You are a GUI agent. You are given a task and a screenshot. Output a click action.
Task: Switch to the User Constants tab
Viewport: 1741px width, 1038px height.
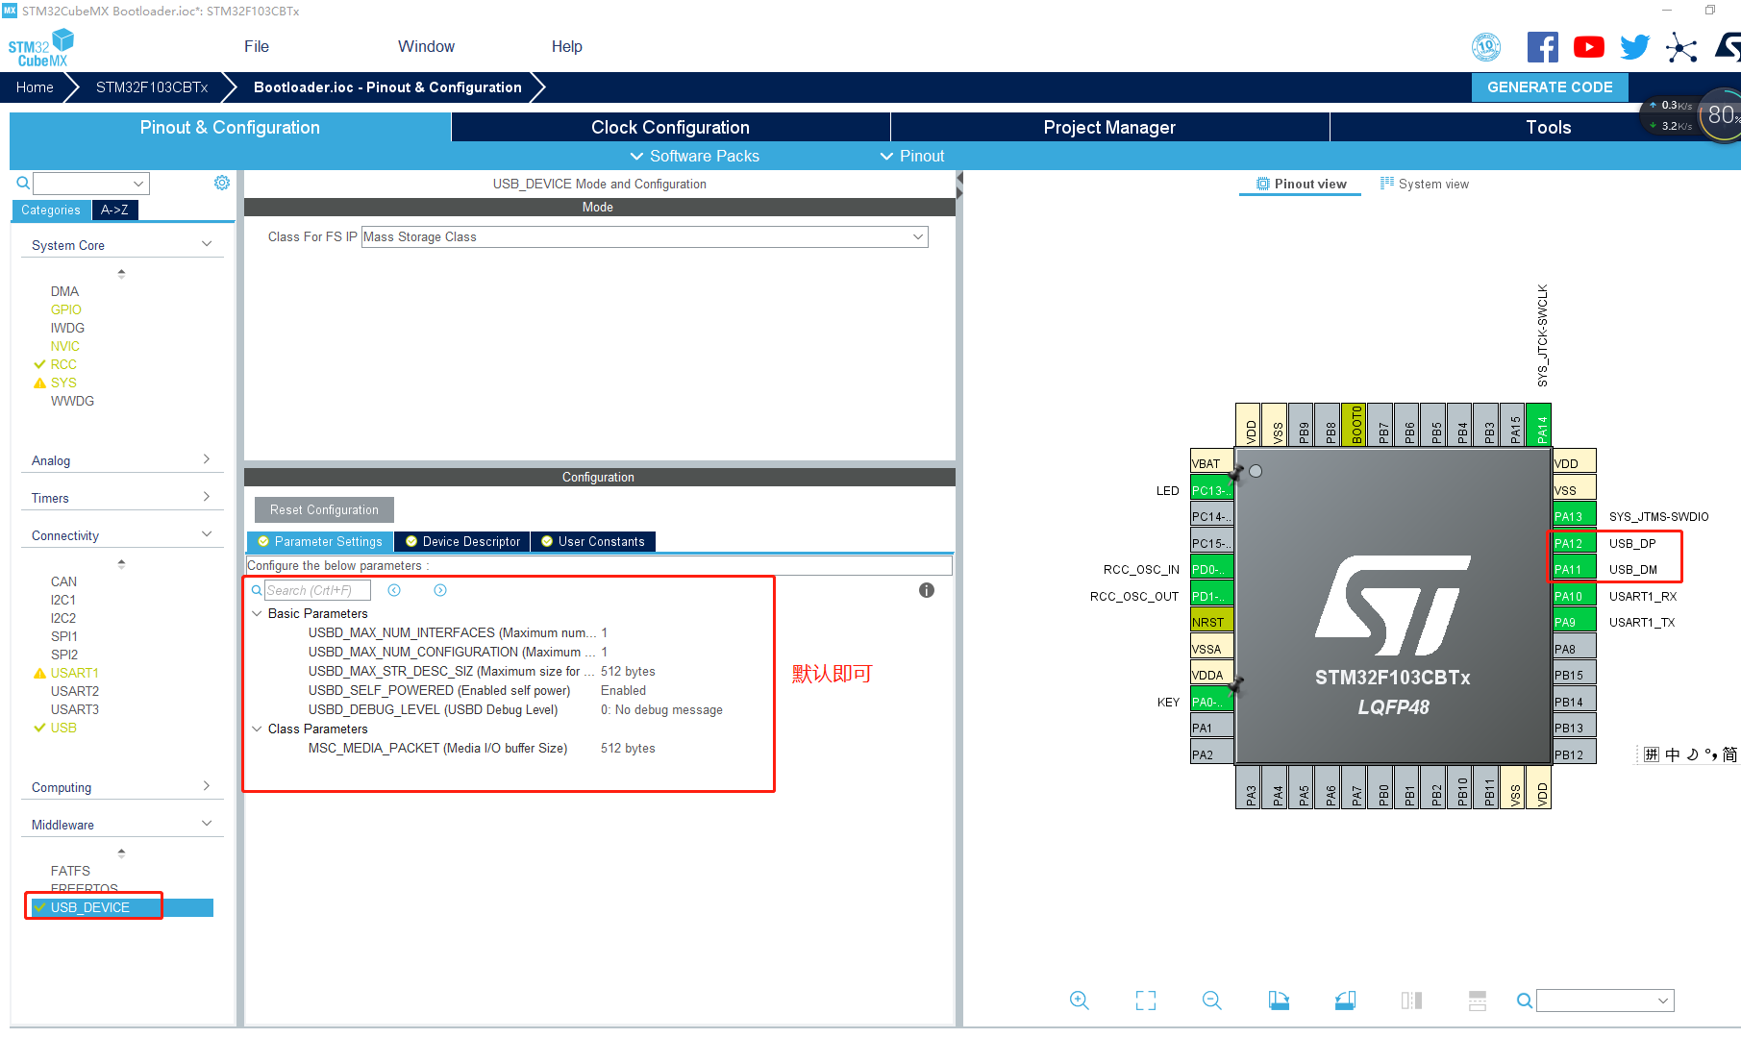(x=594, y=541)
